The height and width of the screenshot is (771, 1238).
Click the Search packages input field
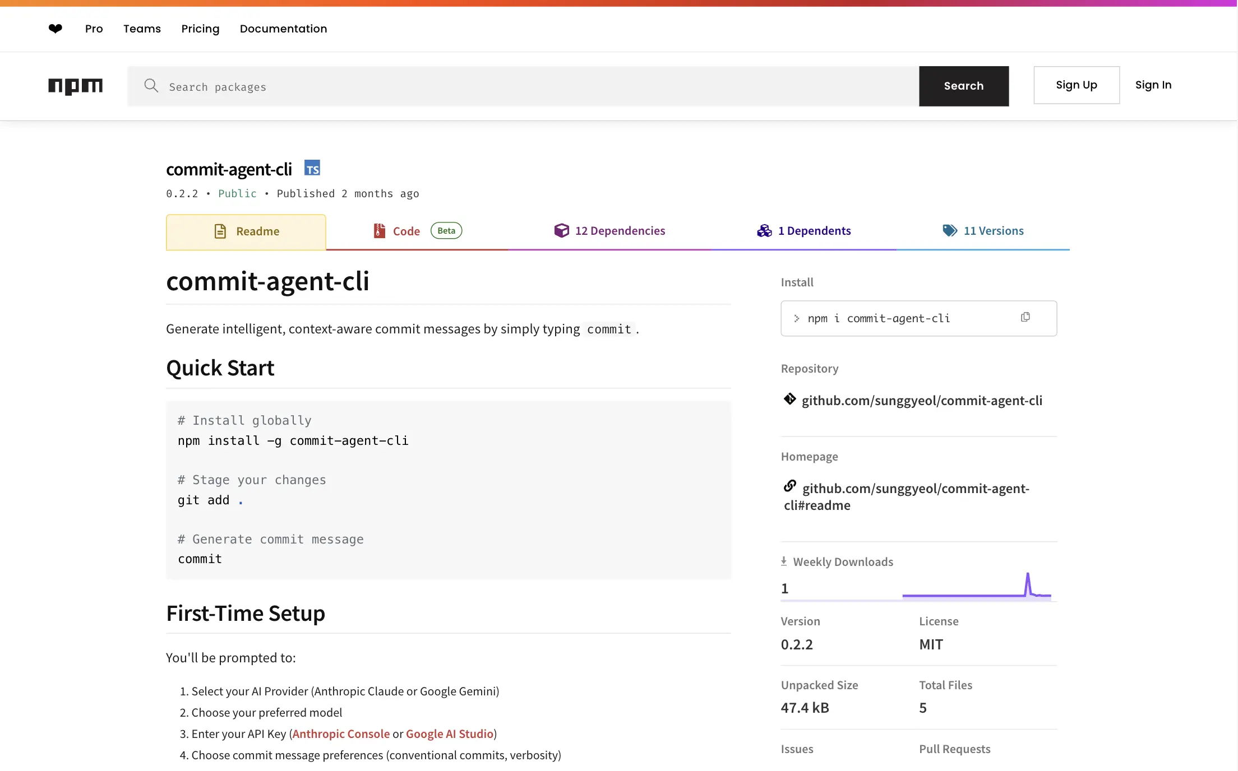coord(392,86)
